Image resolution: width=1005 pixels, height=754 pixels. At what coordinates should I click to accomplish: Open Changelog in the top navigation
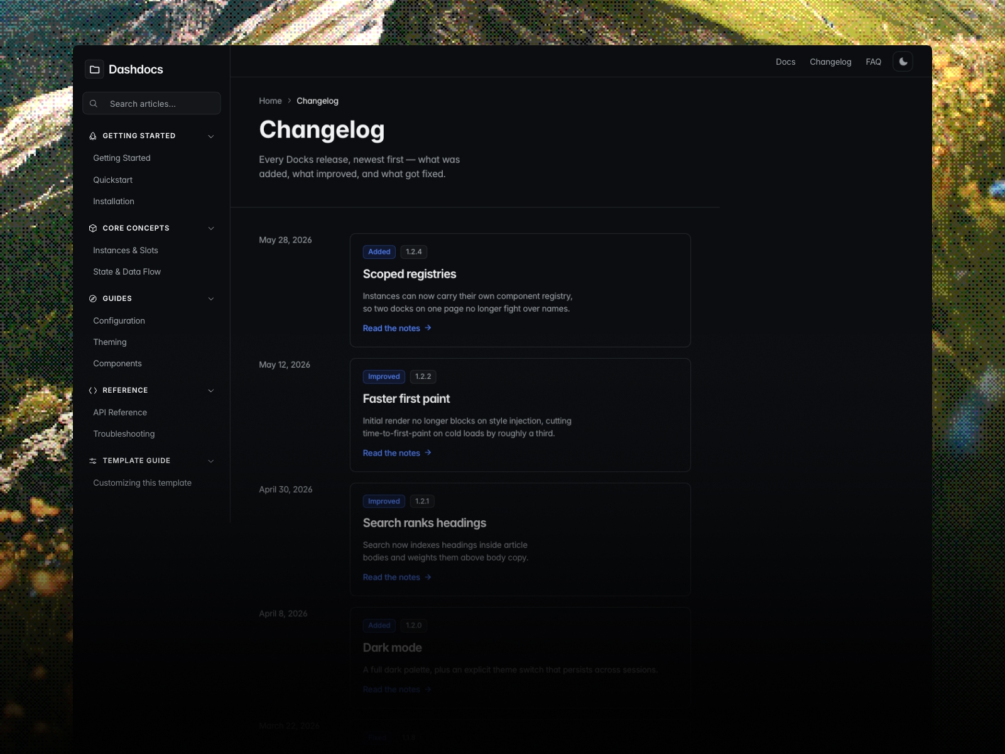tap(830, 62)
